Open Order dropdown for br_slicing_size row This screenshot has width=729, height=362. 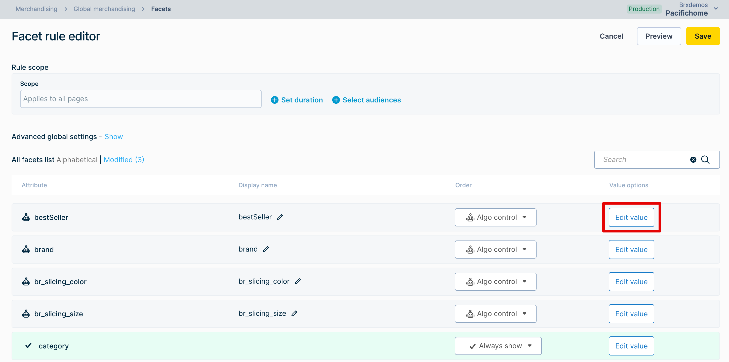click(496, 314)
